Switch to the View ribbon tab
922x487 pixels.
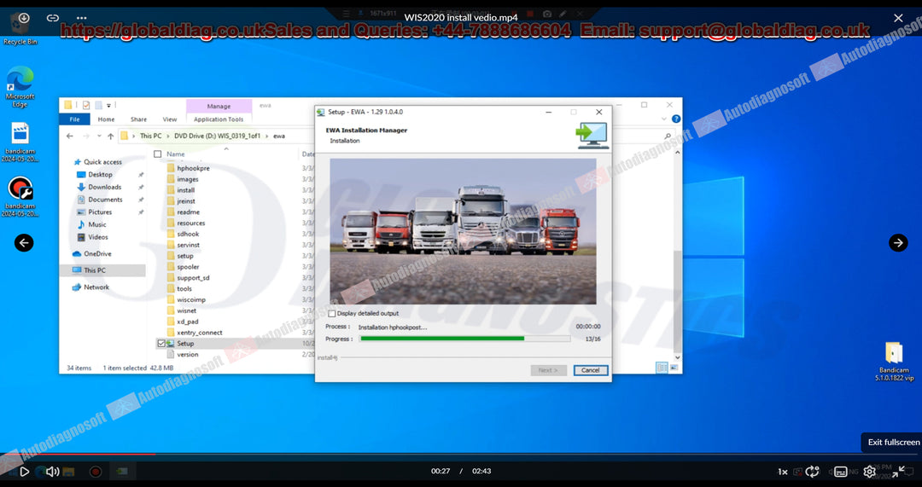click(x=169, y=119)
